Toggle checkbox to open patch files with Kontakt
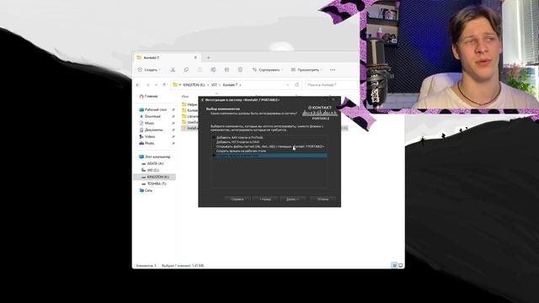The width and height of the screenshot is (539, 303). pos(213,146)
